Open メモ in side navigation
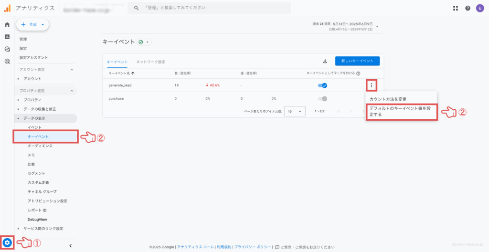 click(x=31, y=155)
